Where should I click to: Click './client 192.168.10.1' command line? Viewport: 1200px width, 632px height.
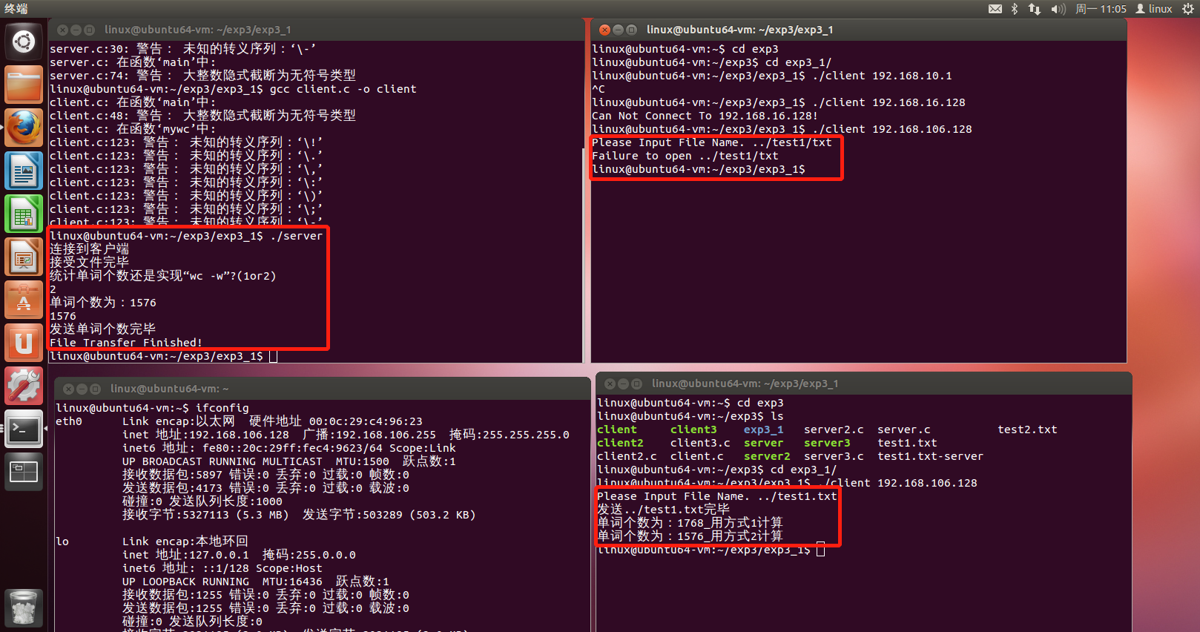[882, 76]
